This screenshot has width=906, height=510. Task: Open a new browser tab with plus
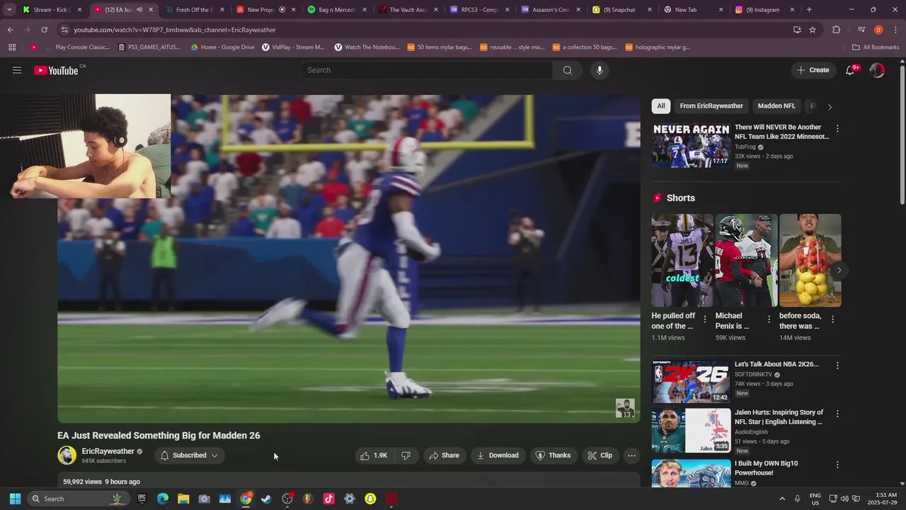tap(809, 10)
